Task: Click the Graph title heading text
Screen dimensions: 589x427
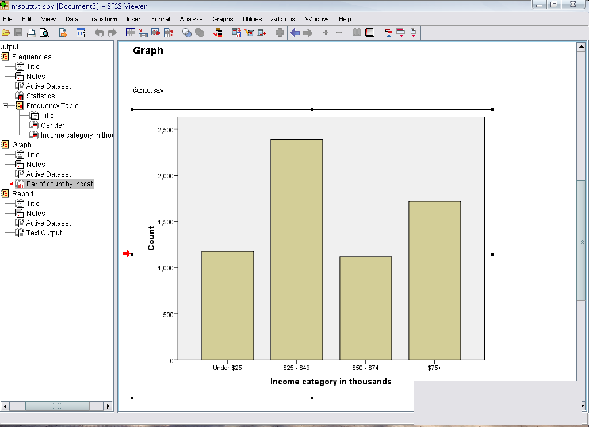Action: 148,51
